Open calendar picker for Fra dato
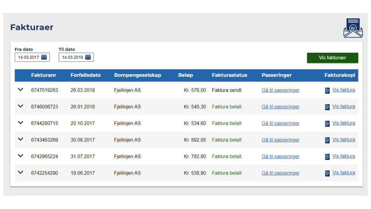The image size is (371, 209). tap(44, 57)
